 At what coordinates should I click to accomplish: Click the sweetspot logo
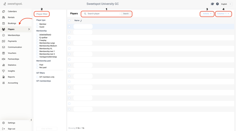tap(13, 4)
